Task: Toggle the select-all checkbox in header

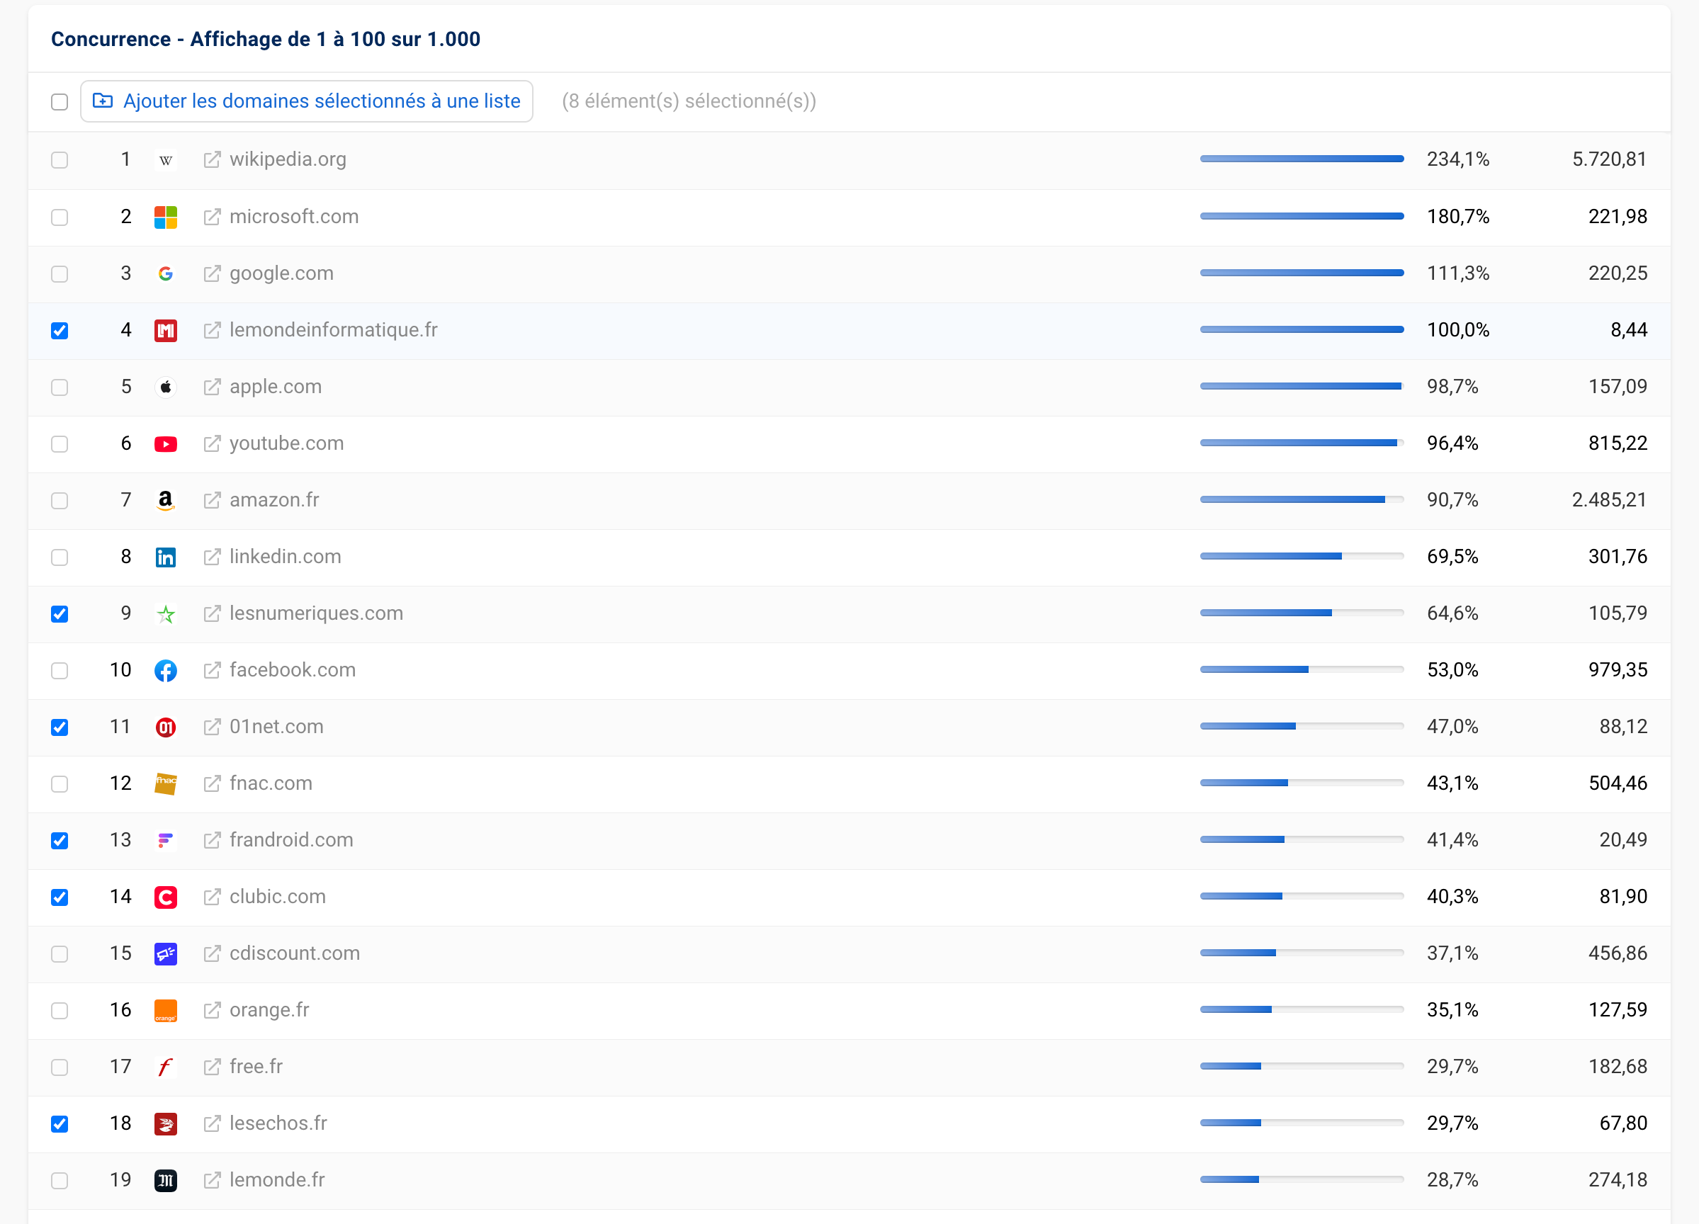Action: click(60, 102)
